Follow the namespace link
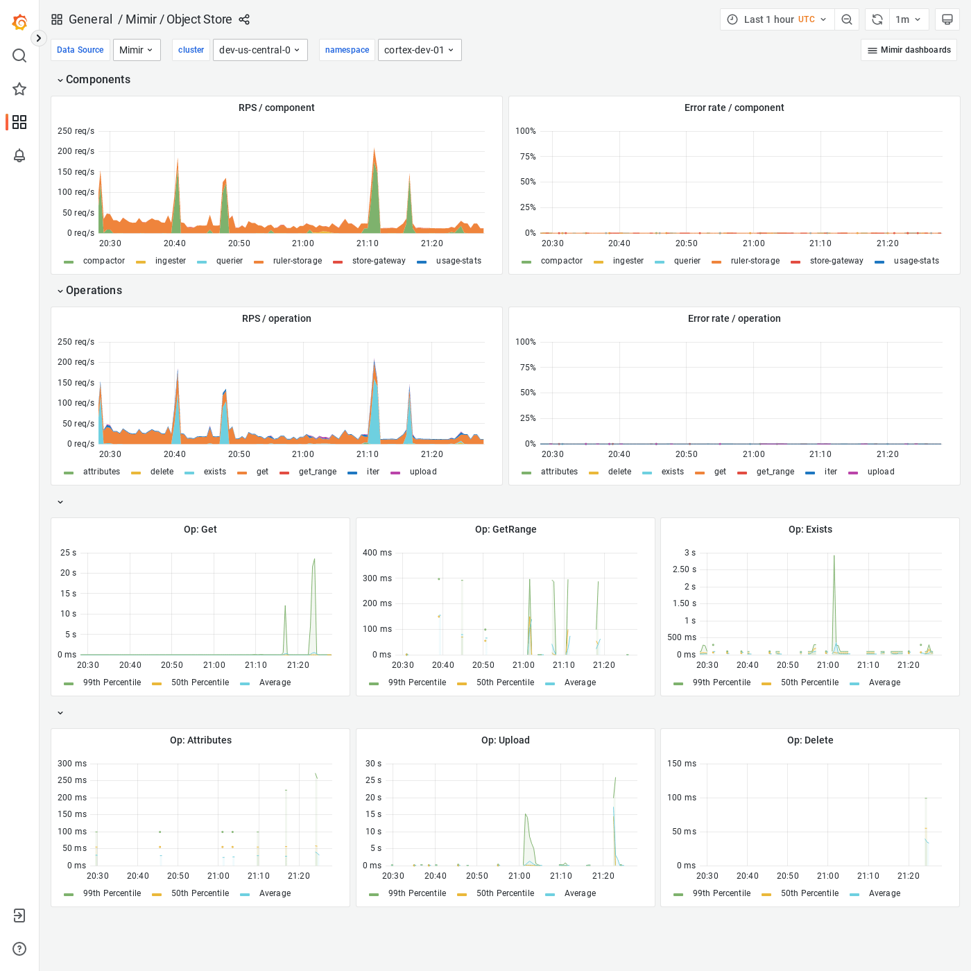Image resolution: width=971 pixels, height=971 pixels. click(x=347, y=49)
